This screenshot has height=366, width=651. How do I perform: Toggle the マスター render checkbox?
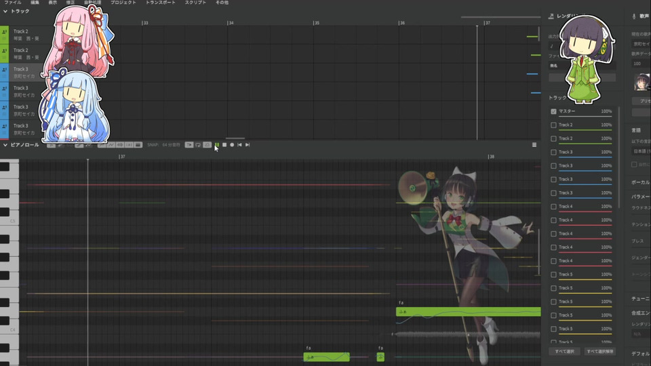[553, 111]
